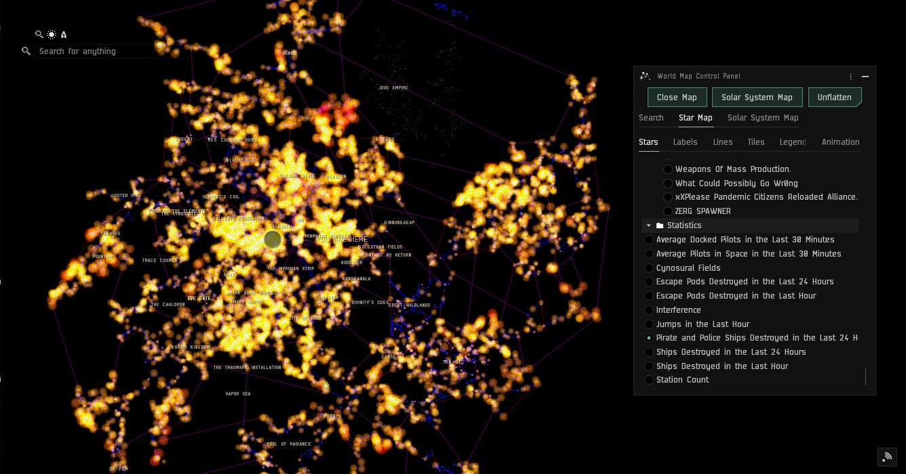This screenshot has height=474, width=906.
Task: Click the Ginnungagap label
Action: coord(399,223)
